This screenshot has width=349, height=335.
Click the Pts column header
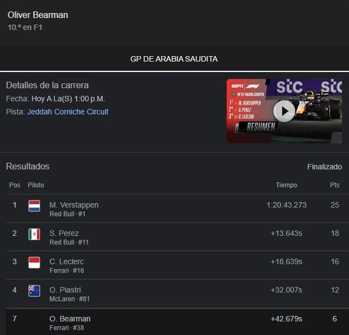[x=335, y=185]
